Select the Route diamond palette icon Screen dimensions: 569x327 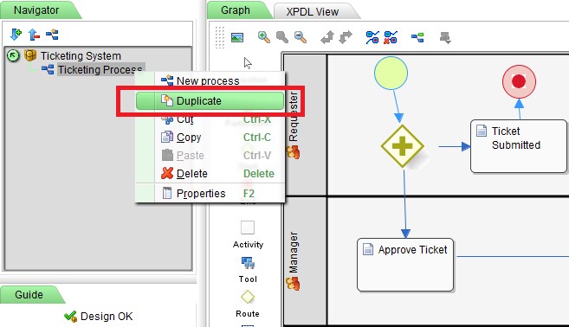click(x=248, y=297)
